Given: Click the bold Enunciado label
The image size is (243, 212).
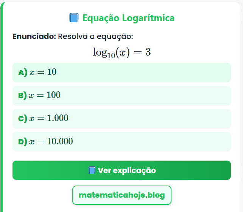Looking at the screenshot, I should pyautogui.click(x=34, y=37).
